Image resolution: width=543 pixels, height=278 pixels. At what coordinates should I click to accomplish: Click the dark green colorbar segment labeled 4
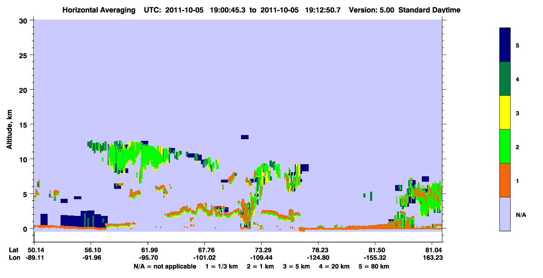click(505, 79)
